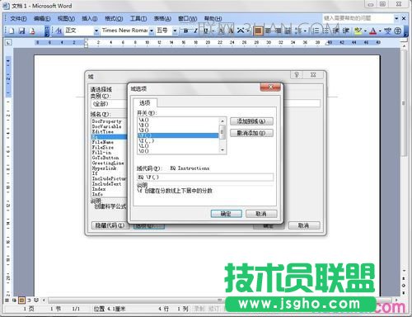Switch to Outline view button

click(29, 300)
